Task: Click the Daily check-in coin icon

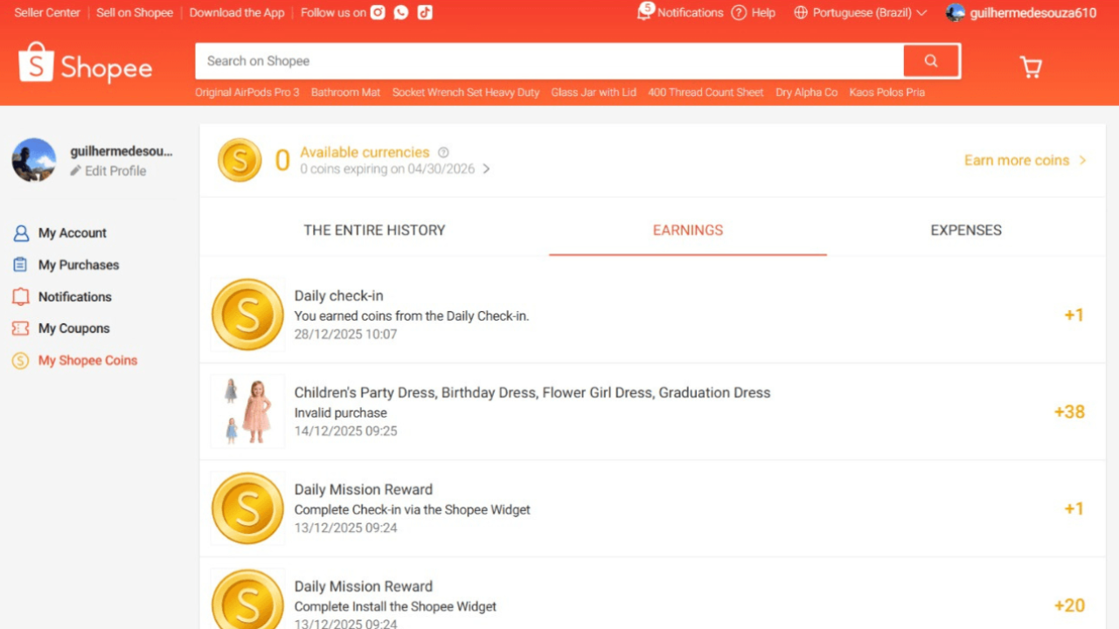Action: (x=247, y=314)
